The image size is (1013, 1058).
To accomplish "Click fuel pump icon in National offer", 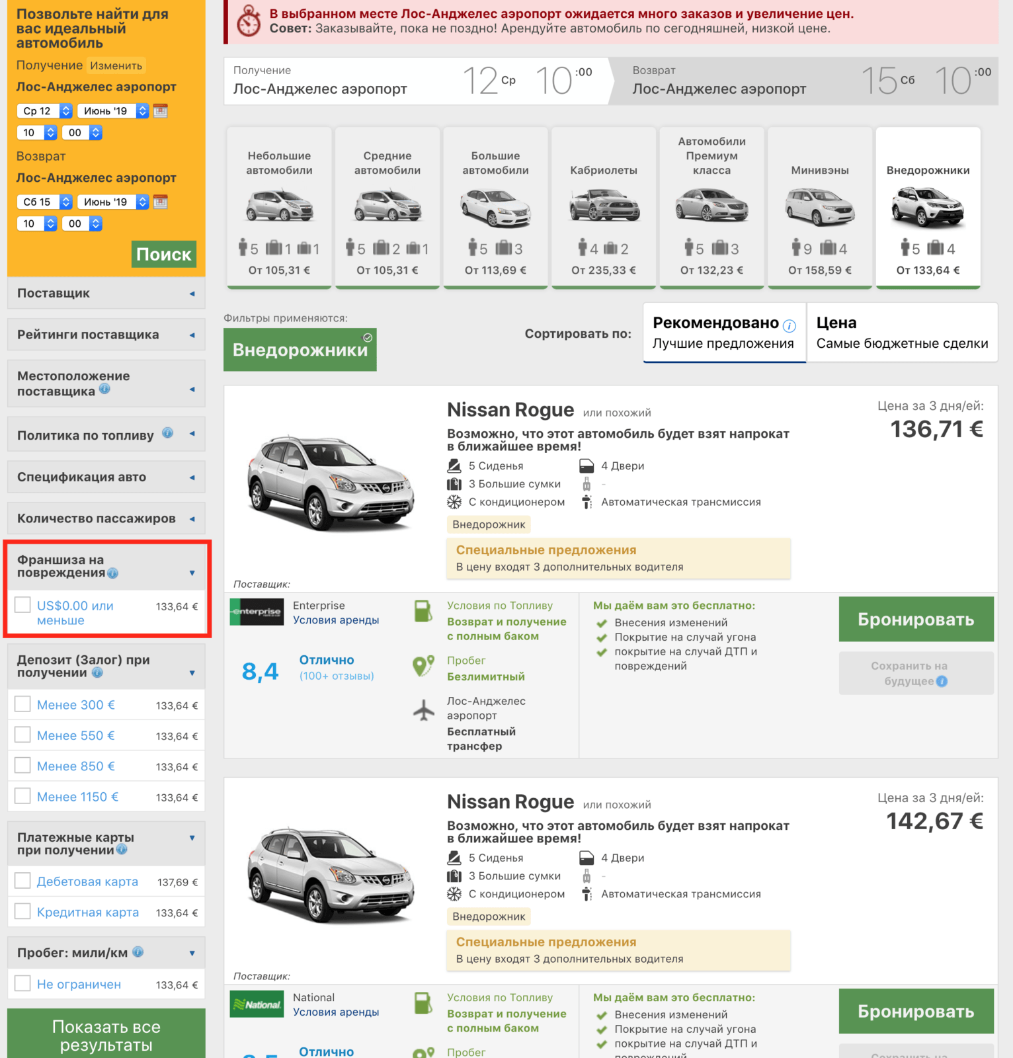I will tap(423, 1002).
